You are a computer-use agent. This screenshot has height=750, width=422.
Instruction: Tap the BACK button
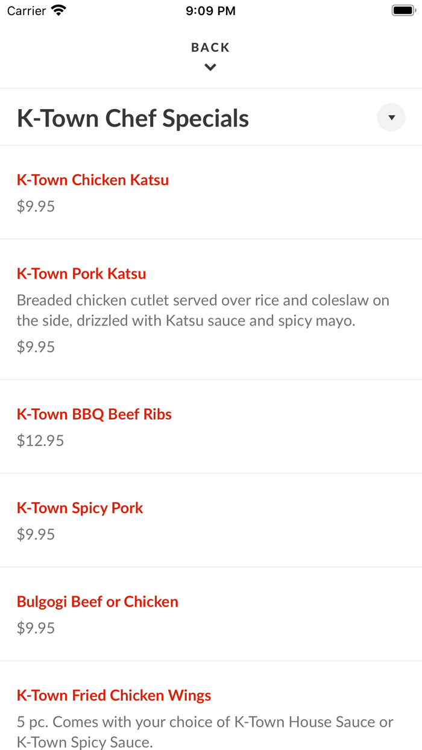point(210,47)
